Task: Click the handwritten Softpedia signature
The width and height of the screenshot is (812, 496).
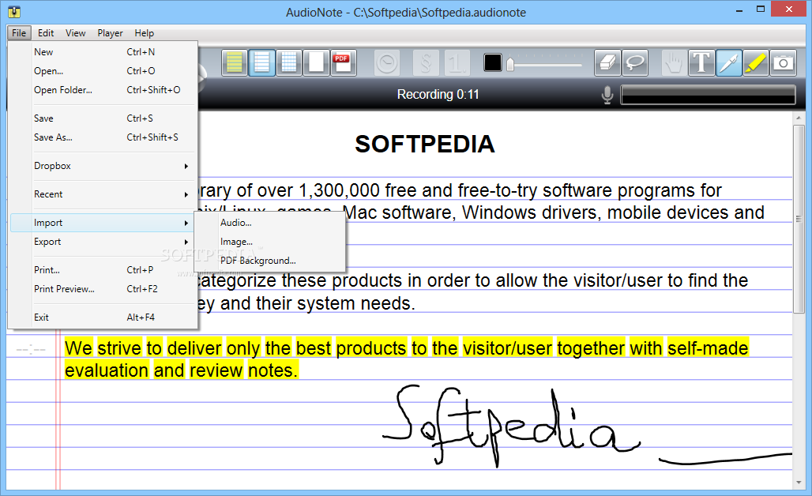Action: pyautogui.click(x=510, y=426)
